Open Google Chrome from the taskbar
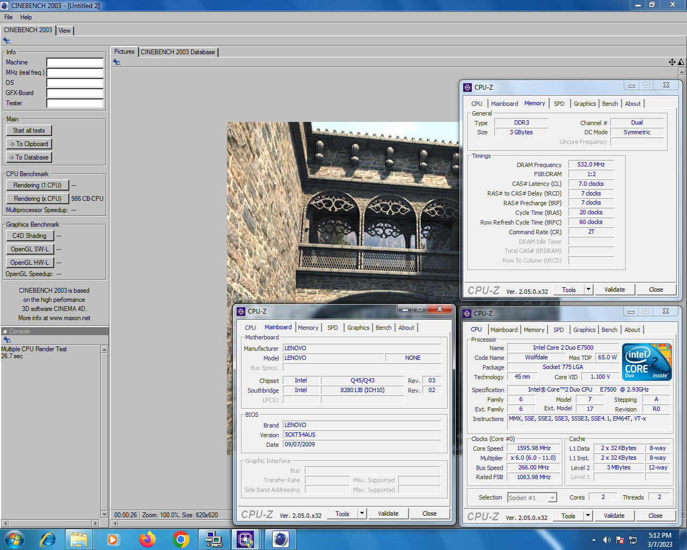This screenshot has width=687, height=550. [x=181, y=539]
